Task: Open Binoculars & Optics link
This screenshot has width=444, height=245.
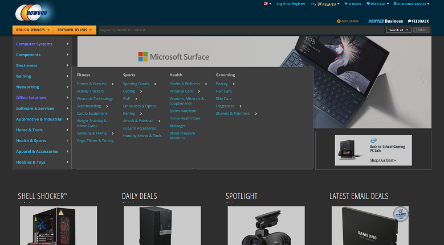Action: [139, 106]
